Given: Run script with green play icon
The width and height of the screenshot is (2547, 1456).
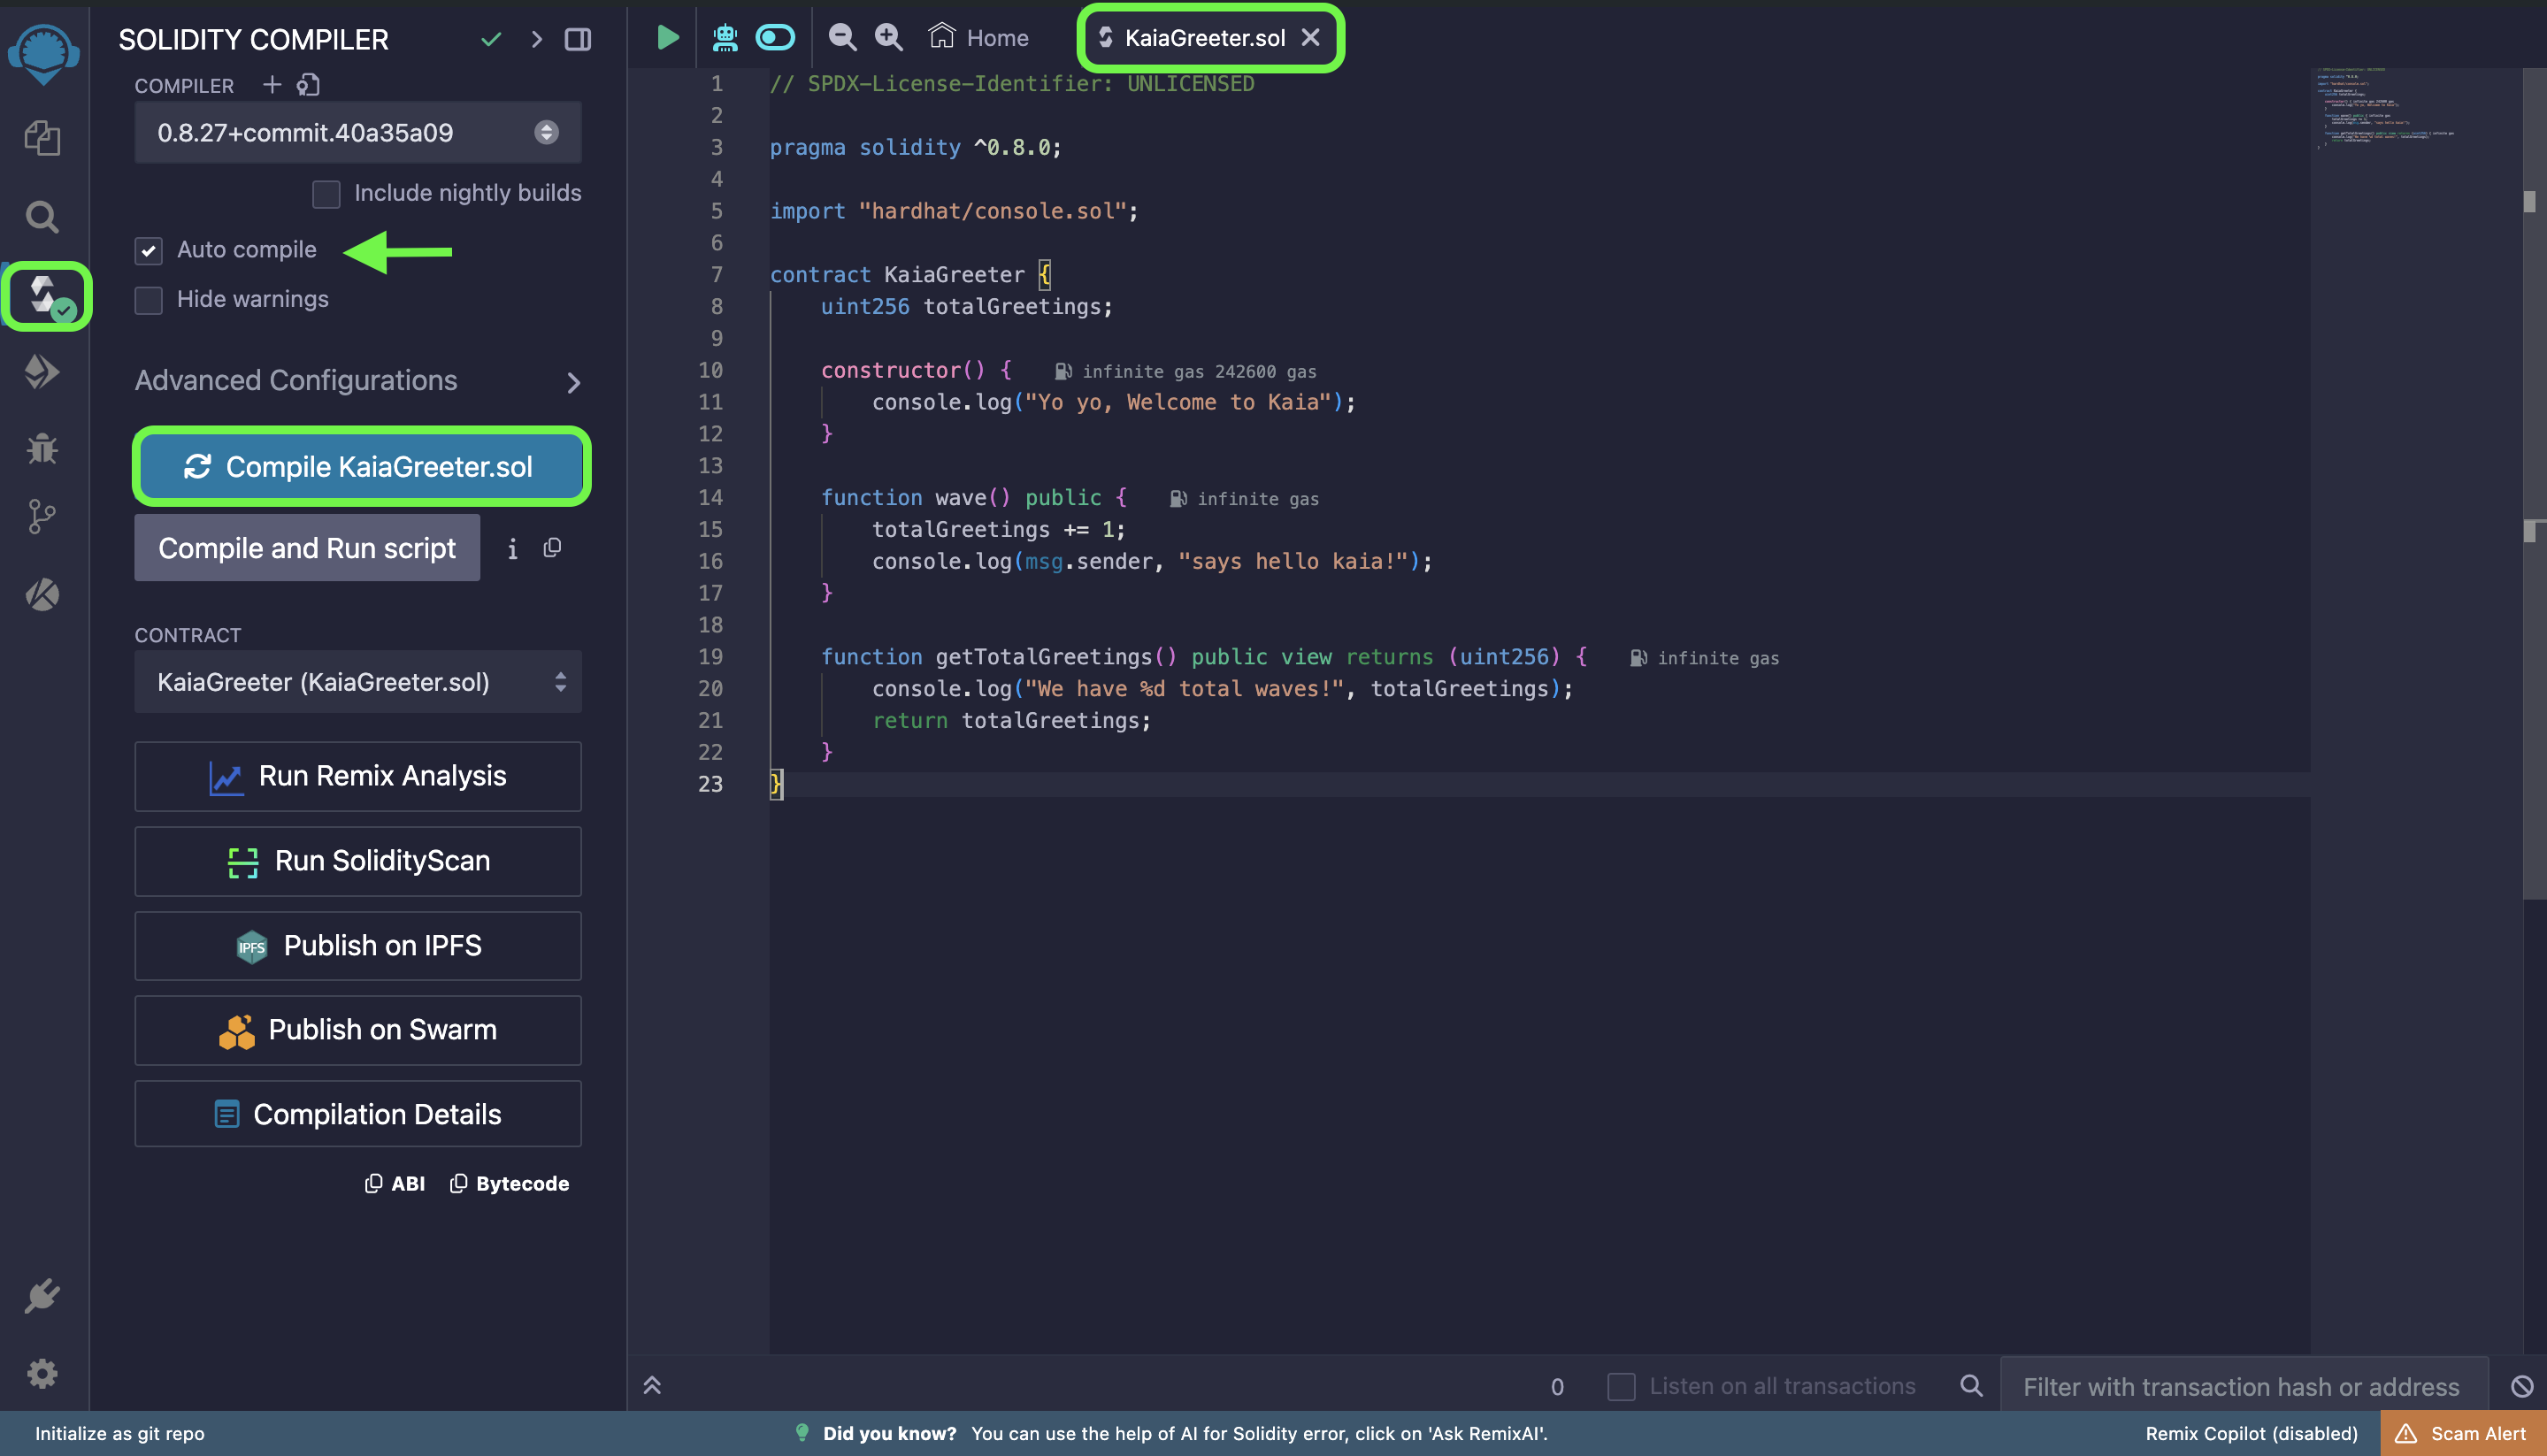Looking at the screenshot, I should tap(667, 38).
